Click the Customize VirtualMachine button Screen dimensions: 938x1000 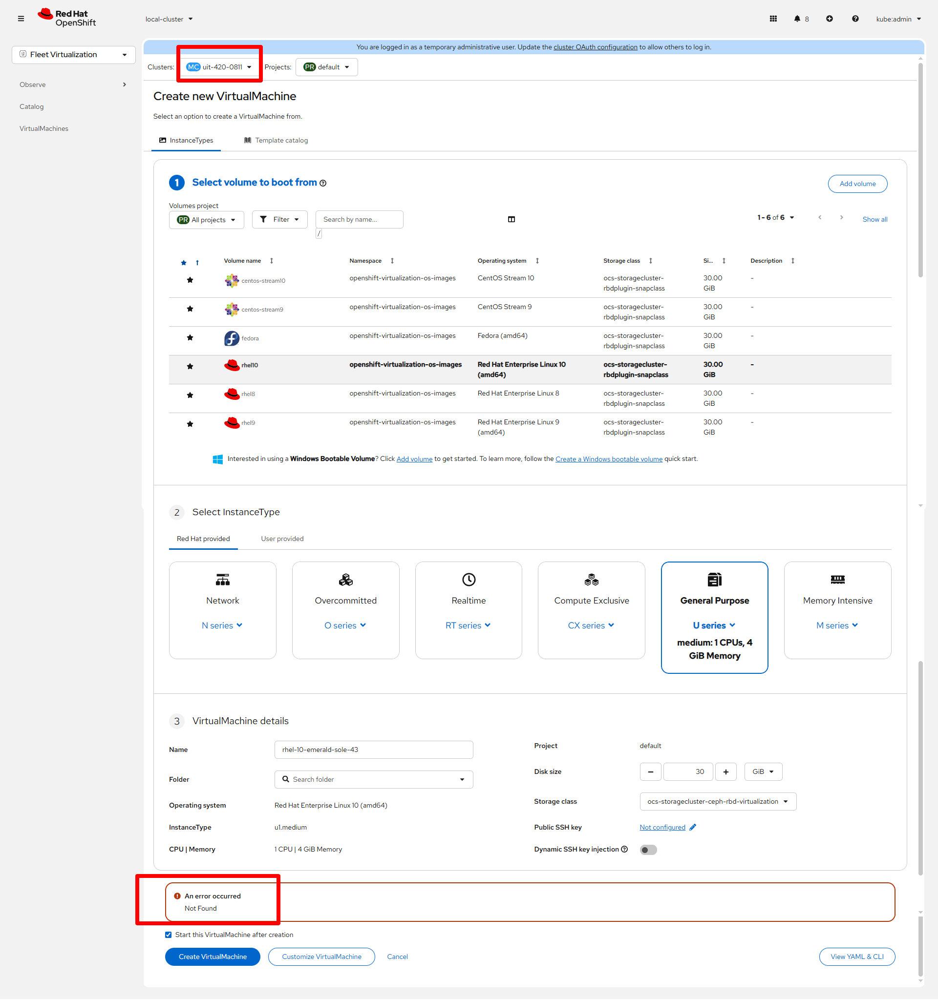tap(321, 957)
